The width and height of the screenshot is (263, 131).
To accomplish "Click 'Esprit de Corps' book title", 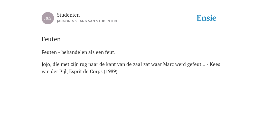I will pos(86,72).
